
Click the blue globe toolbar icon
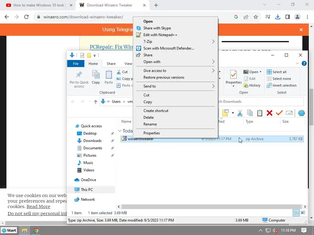coord(301,113)
